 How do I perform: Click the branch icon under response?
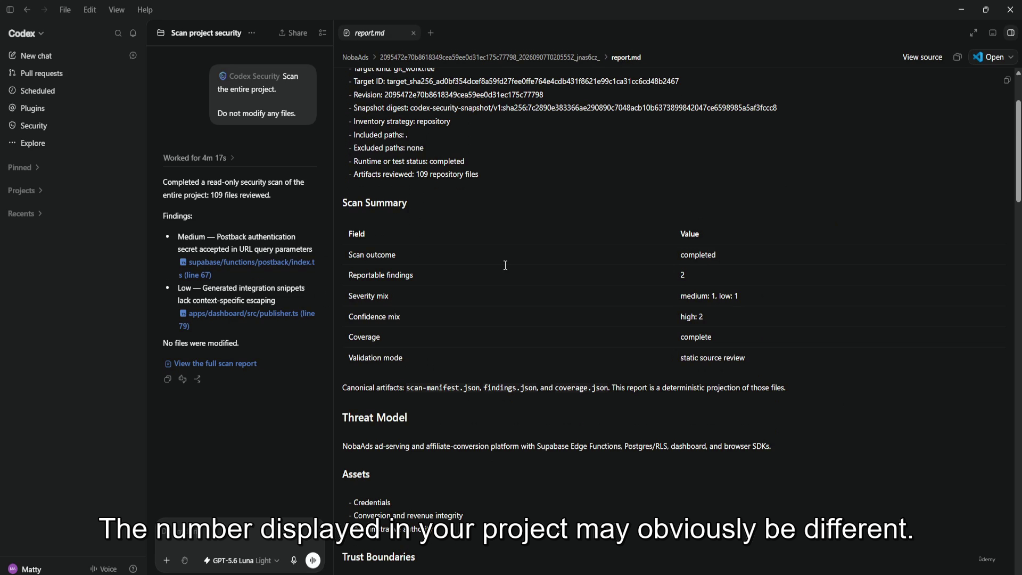tap(197, 379)
